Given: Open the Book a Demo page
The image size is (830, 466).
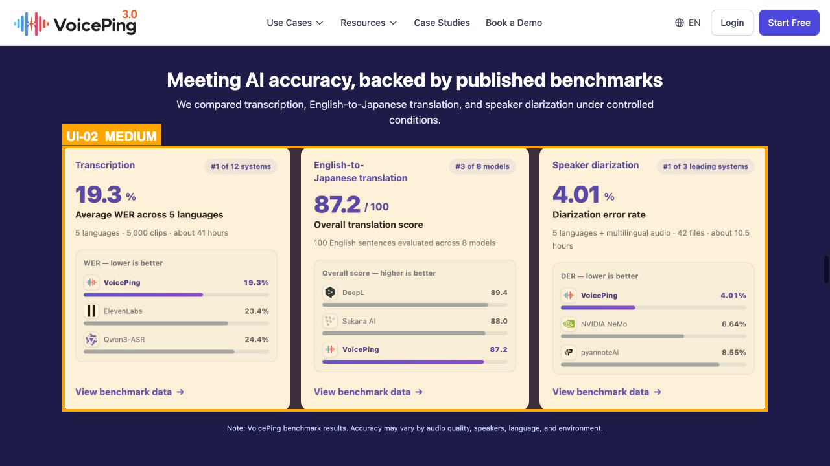Looking at the screenshot, I should tap(514, 23).
